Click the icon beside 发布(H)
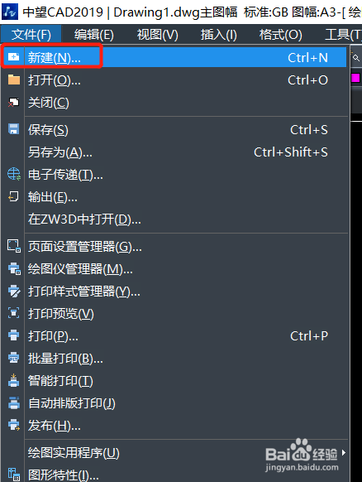The image size is (362, 482). 14,425
